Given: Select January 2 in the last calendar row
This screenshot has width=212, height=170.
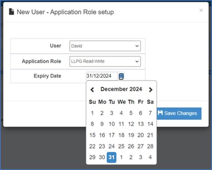Looking at the screenshot, I should click(x=131, y=157).
